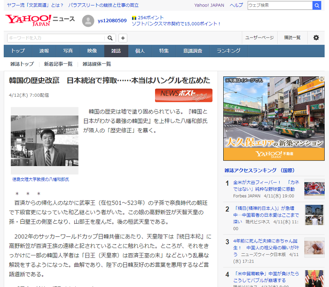Click the article headline 韓国の歴史改竄

[x=110, y=80]
